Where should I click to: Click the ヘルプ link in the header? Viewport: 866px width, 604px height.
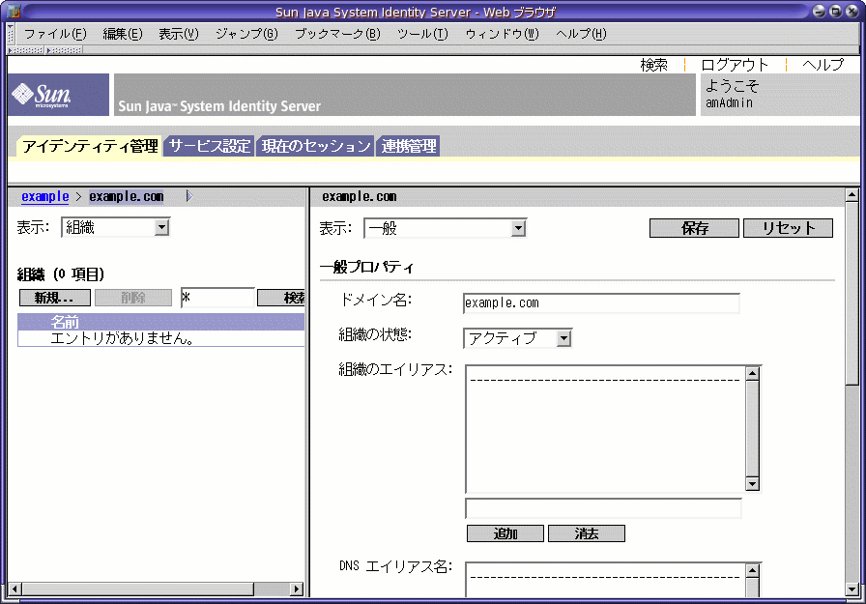[x=823, y=65]
